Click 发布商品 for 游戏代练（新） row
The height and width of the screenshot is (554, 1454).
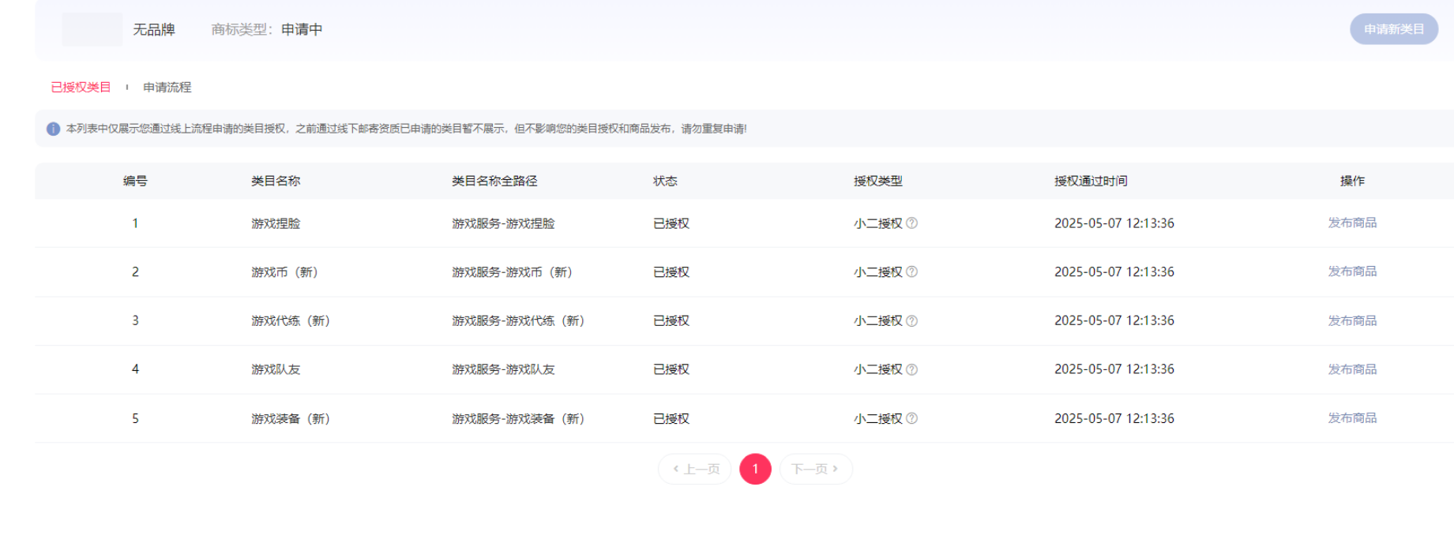(x=1352, y=320)
